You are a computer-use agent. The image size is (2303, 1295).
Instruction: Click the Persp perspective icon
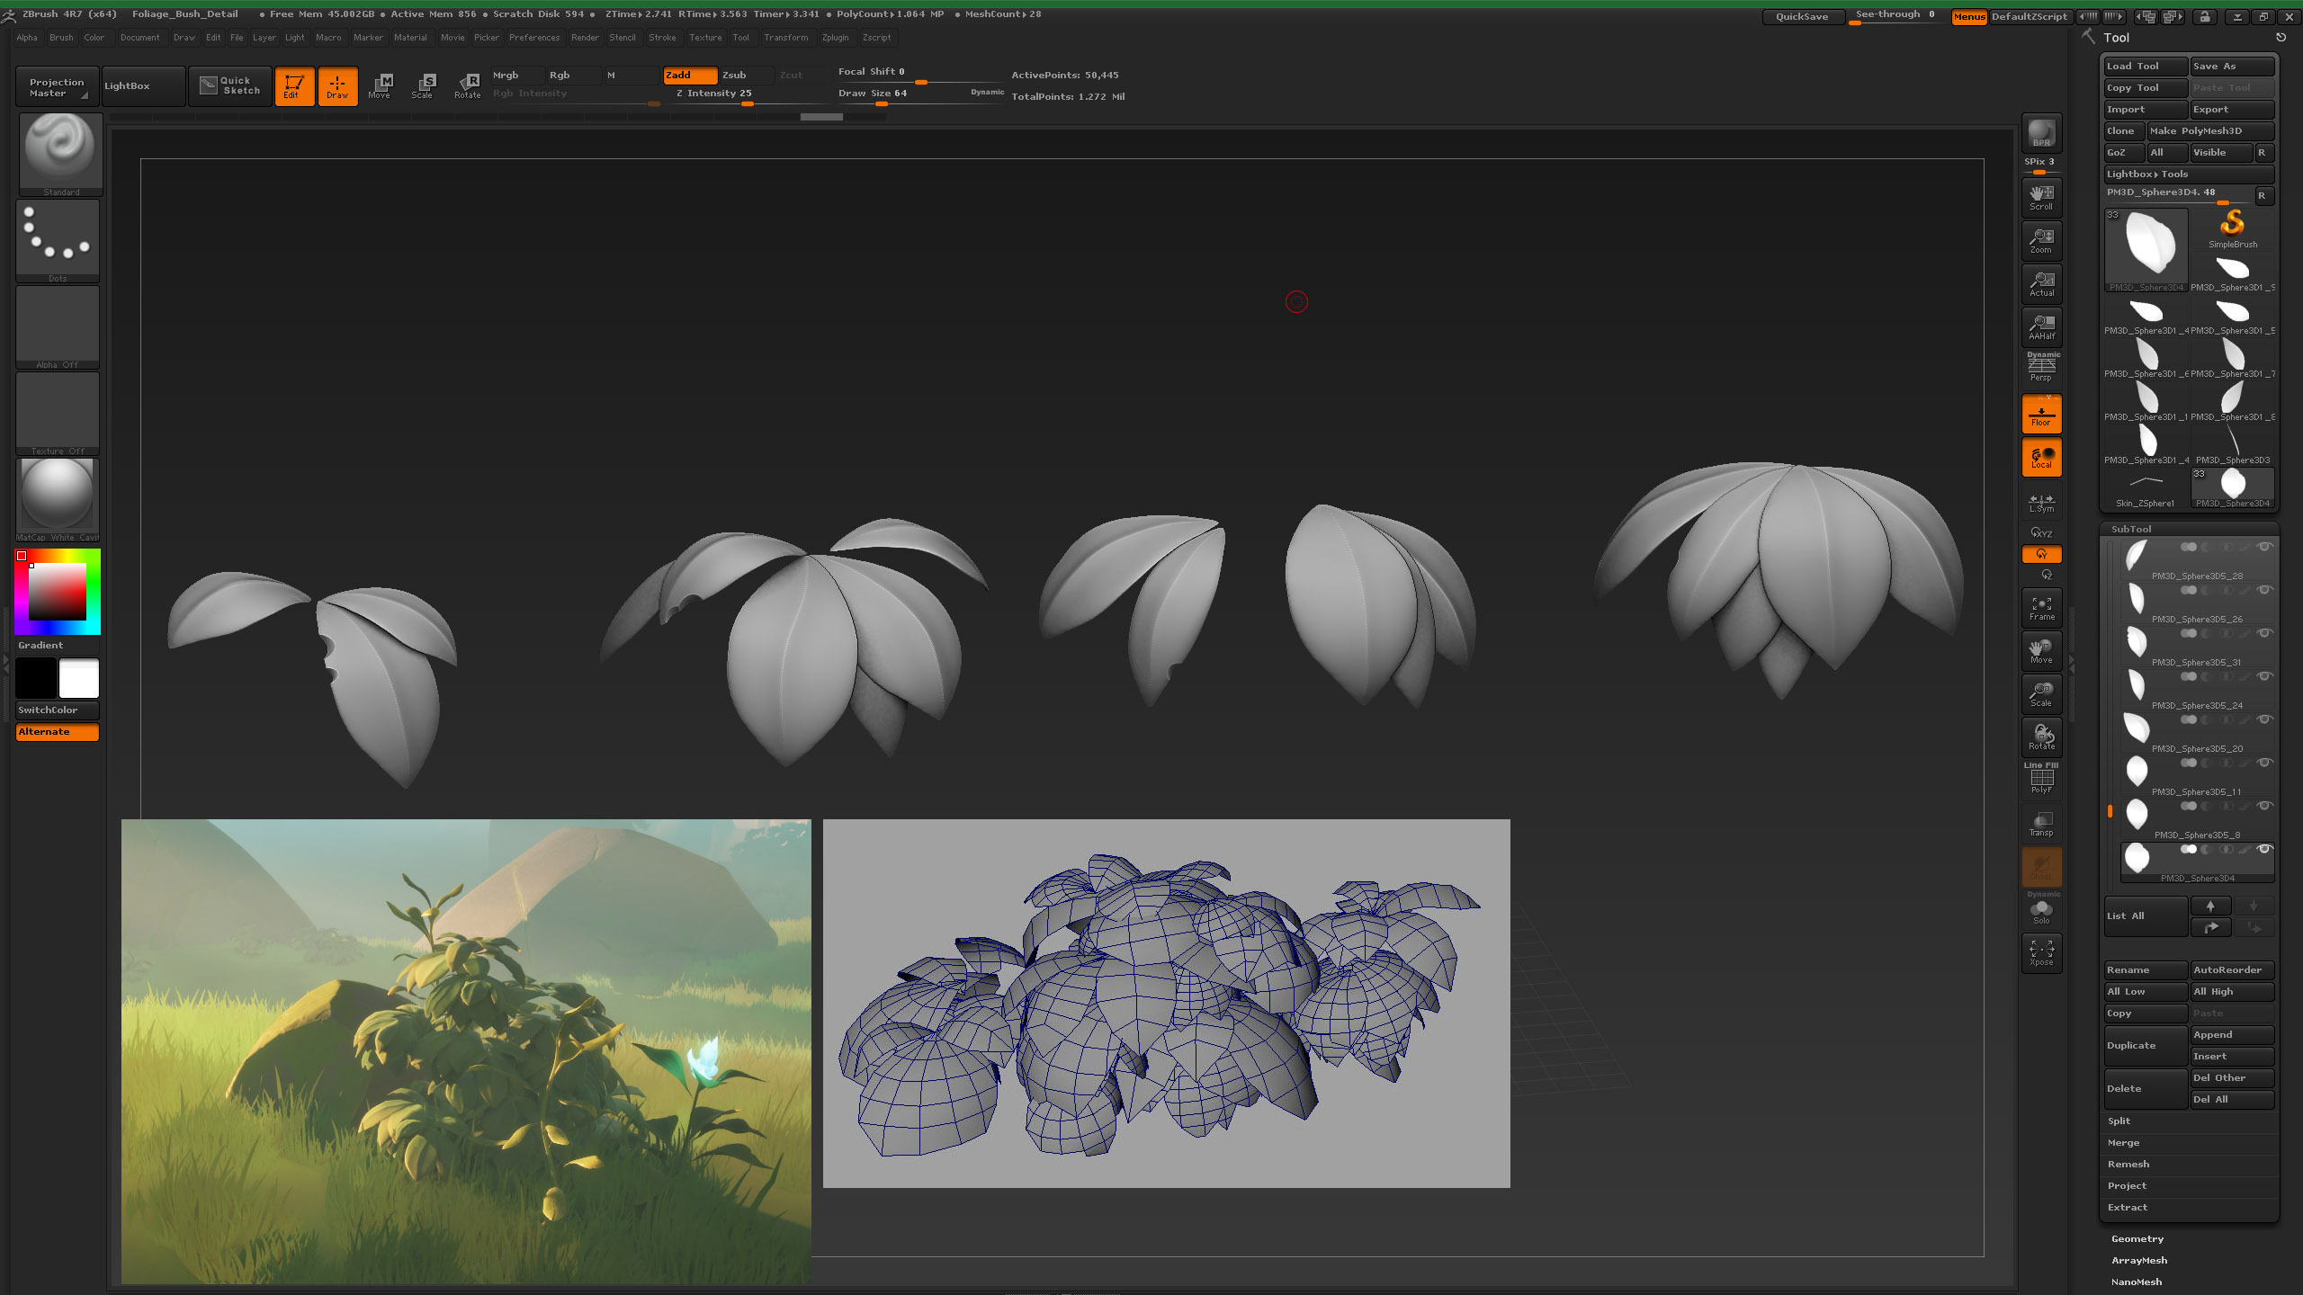tap(2041, 367)
